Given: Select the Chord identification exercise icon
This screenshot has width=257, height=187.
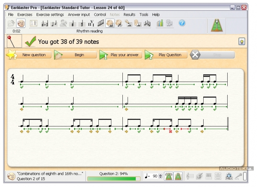Looking at the screenshot, I should point(72,23).
